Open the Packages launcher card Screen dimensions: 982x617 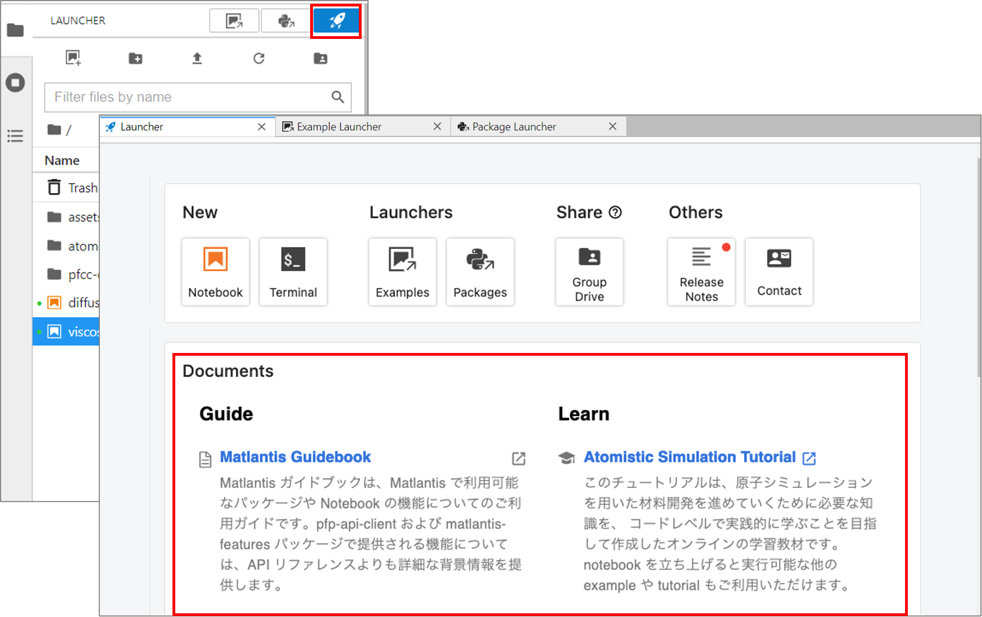pyautogui.click(x=480, y=272)
